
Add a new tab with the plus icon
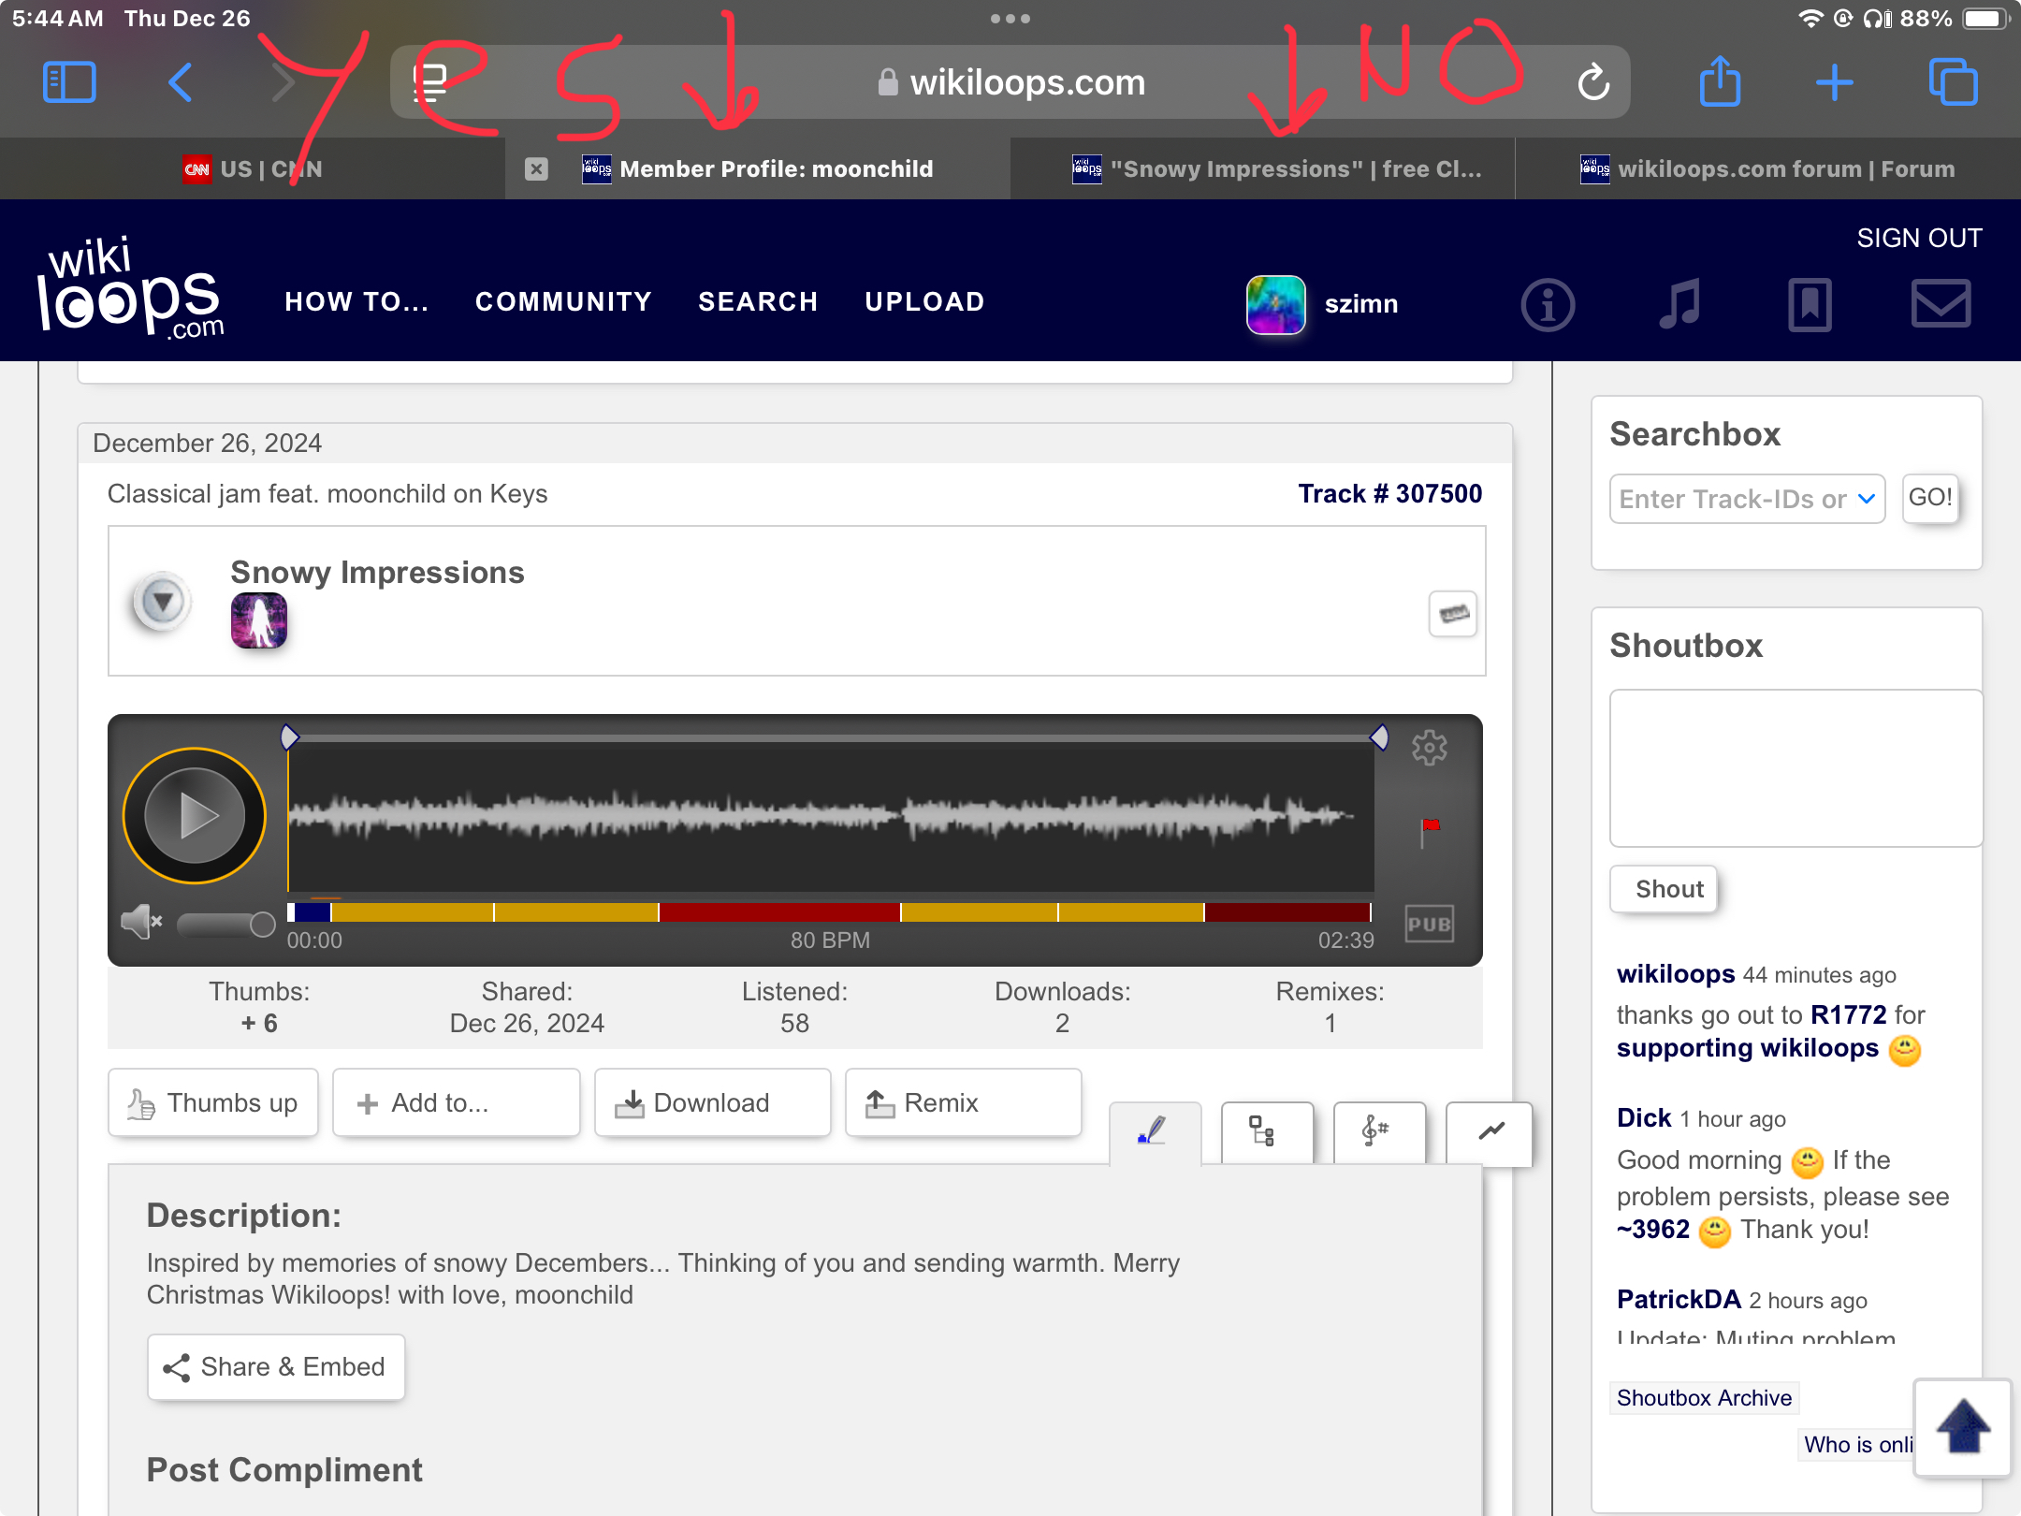click(x=1835, y=82)
